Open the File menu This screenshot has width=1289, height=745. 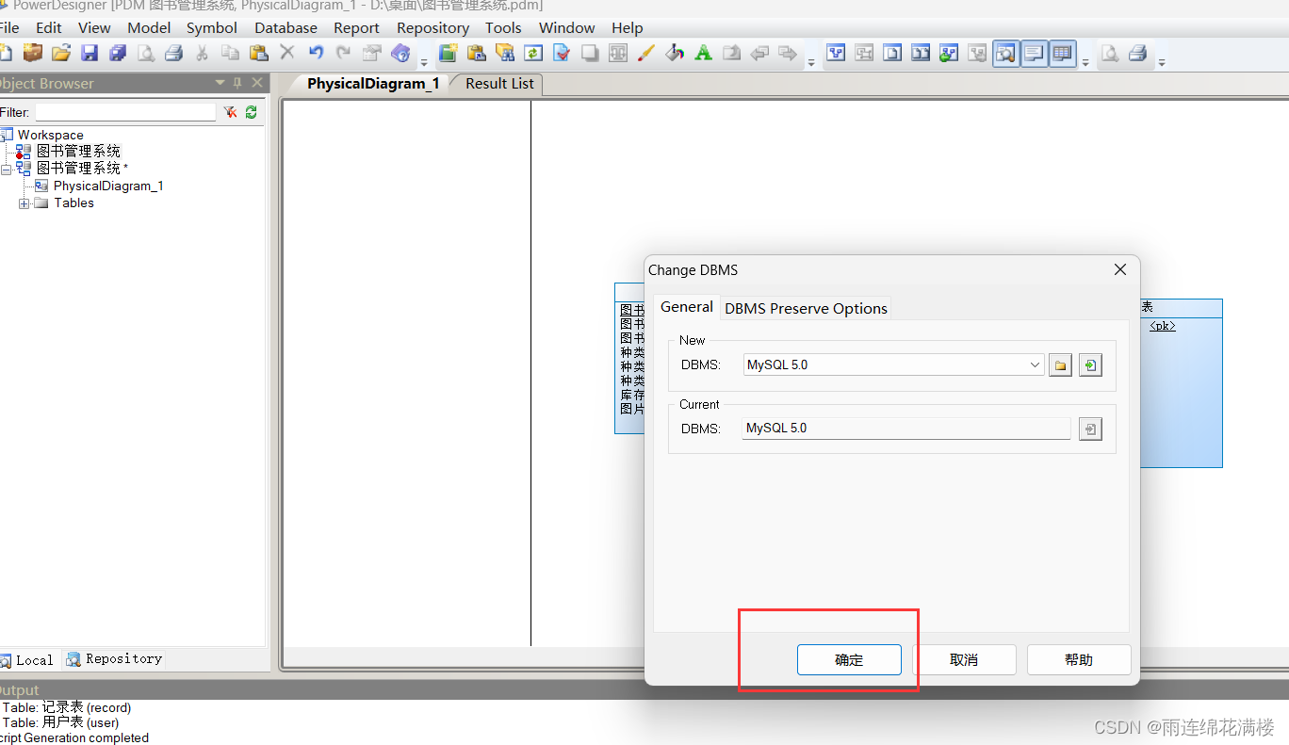point(9,27)
